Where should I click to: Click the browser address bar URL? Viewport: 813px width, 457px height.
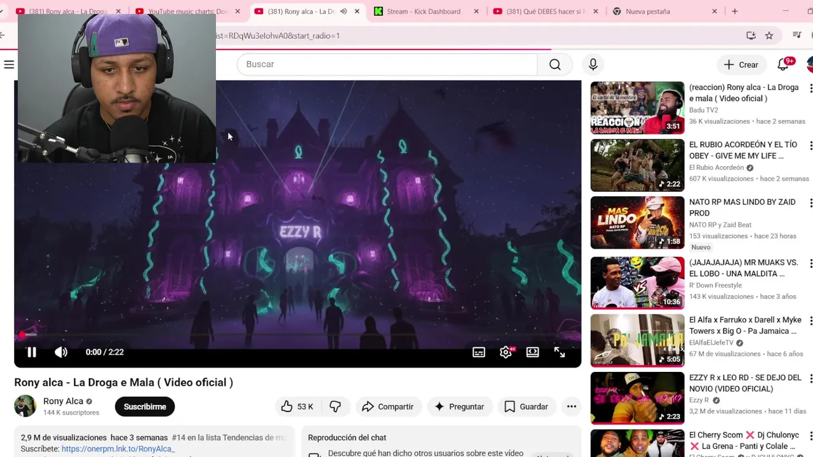click(278, 36)
